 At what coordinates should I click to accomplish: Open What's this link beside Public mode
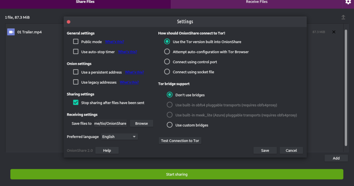tap(114, 42)
